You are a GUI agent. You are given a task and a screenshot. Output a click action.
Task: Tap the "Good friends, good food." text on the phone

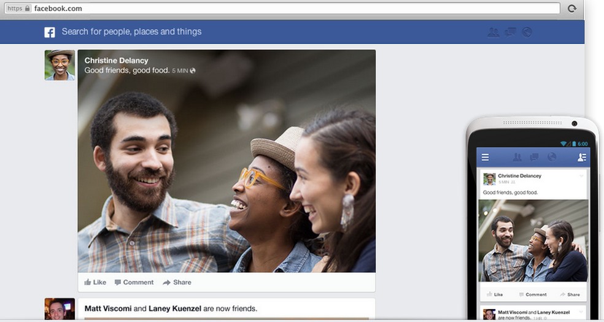511,193
